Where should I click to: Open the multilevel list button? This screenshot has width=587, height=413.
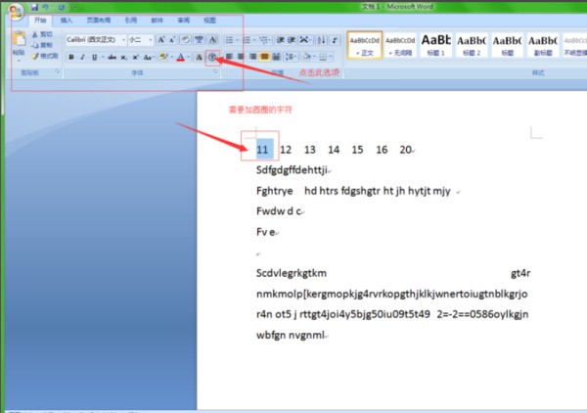[x=265, y=40]
